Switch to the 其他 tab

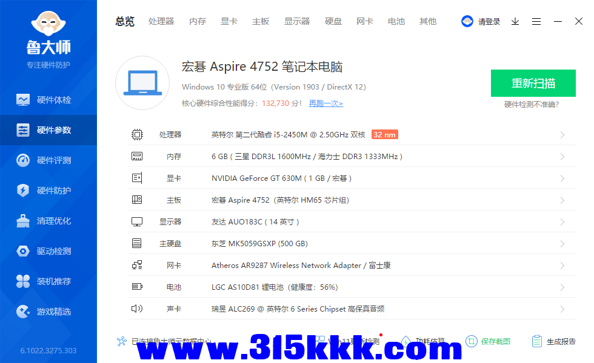428,22
